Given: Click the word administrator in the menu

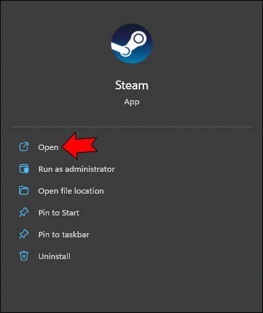Looking at the screenshot, I should coord(90,169).
